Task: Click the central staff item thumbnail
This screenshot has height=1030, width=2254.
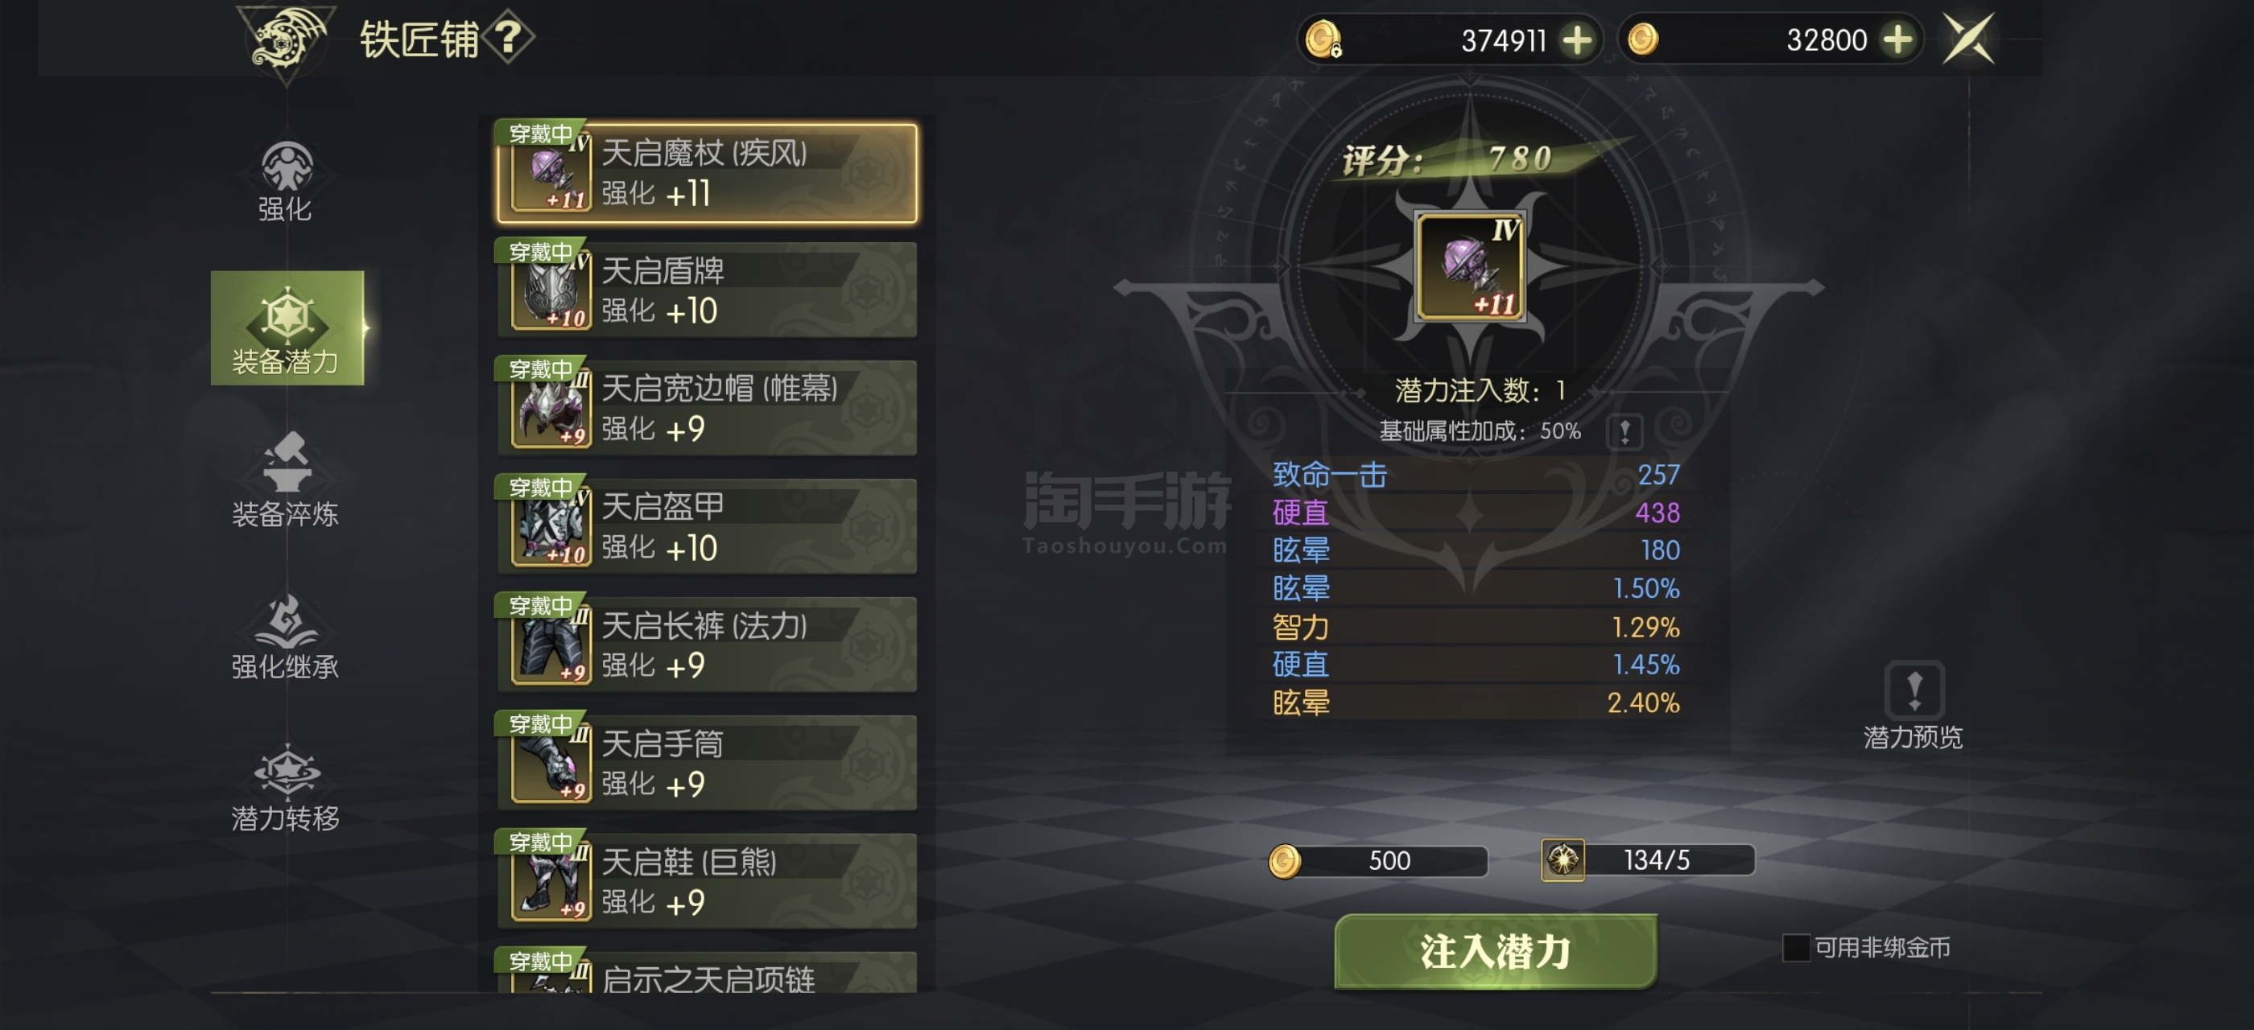Action: pos(1470,266)
